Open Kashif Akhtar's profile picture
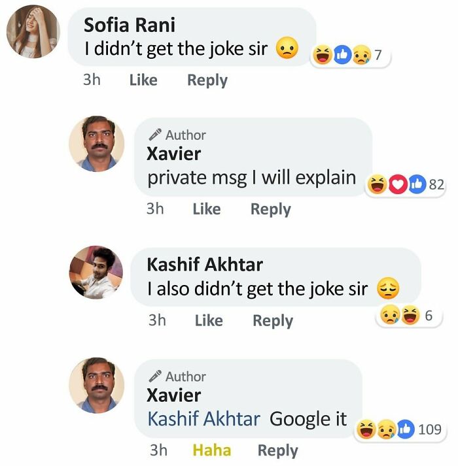 [96, 273]
